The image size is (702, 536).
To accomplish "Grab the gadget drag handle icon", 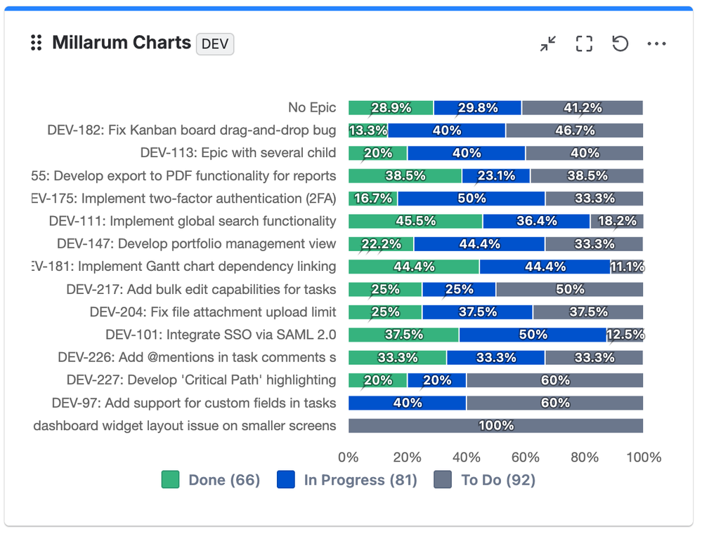I will click(37, 43).
